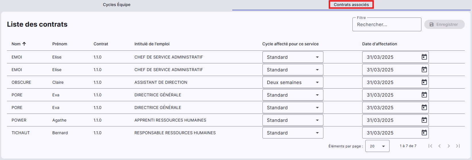Sort table by Prénom column header

(60, 44)
